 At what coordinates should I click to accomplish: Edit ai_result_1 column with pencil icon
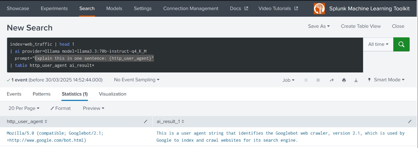click(x=410, y=121)
